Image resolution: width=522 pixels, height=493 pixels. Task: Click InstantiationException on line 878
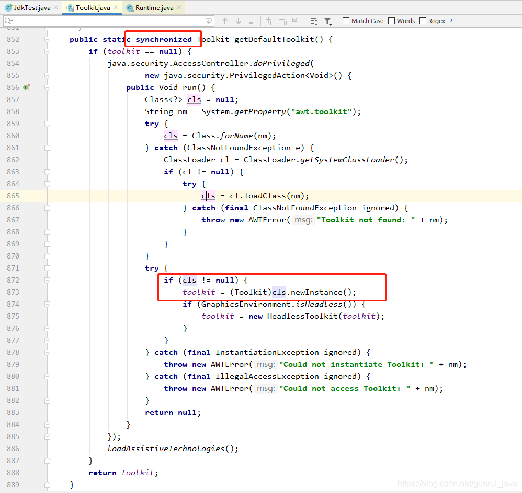(x=267, y=352)
